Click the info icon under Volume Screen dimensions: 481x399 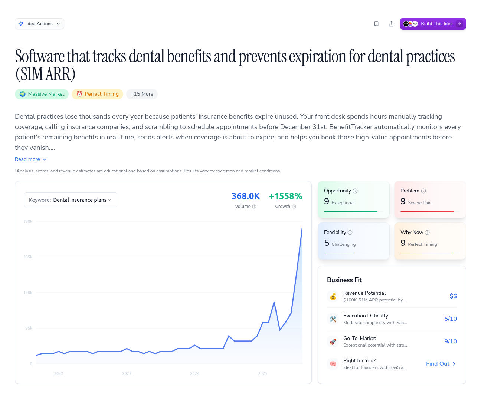[x=255, y=207]
